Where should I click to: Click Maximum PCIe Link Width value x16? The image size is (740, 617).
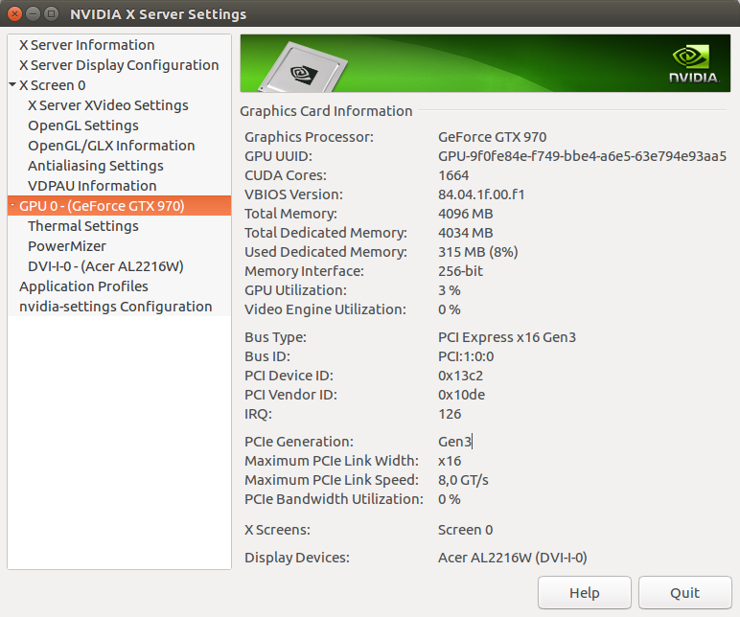point(450,461)
